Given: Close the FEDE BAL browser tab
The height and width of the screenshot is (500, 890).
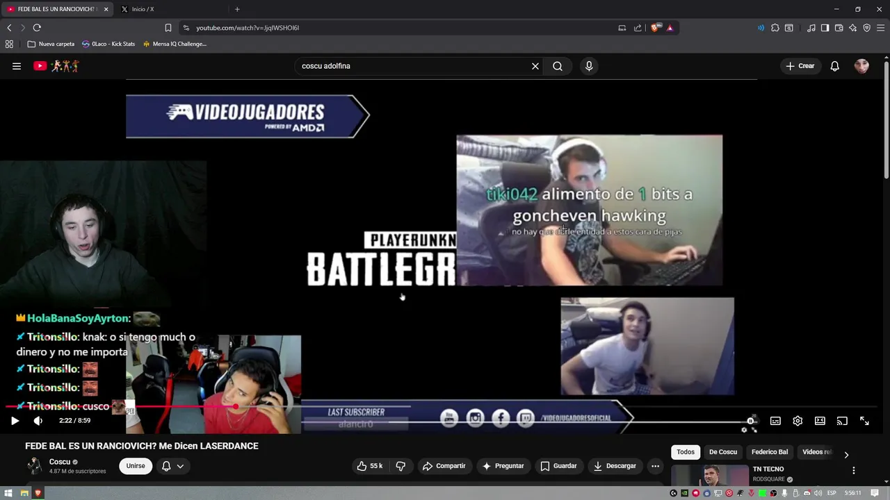Looking at the screenshot, I should pyautogui.click(x=106, y=9).
